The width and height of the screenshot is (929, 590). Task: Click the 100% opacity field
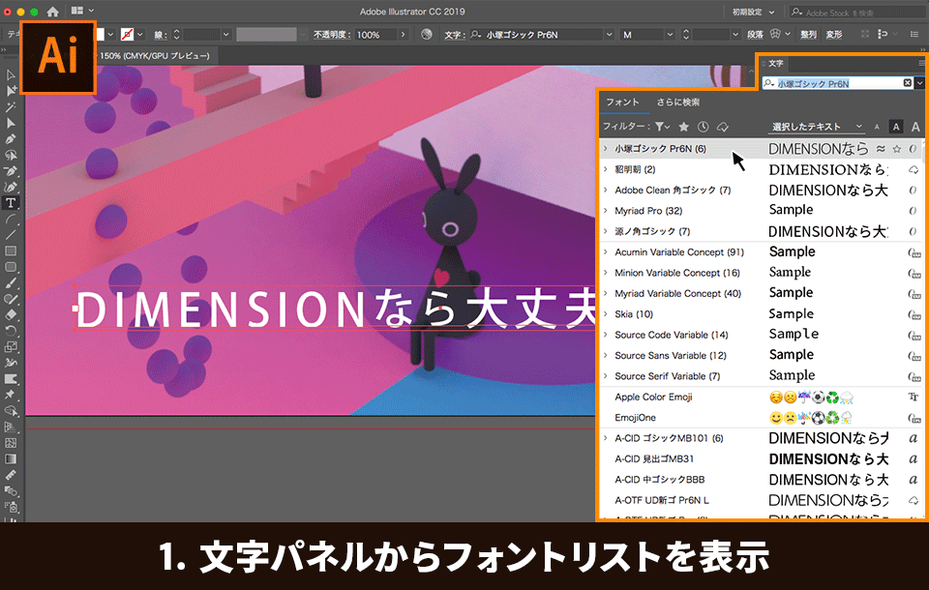375,35
